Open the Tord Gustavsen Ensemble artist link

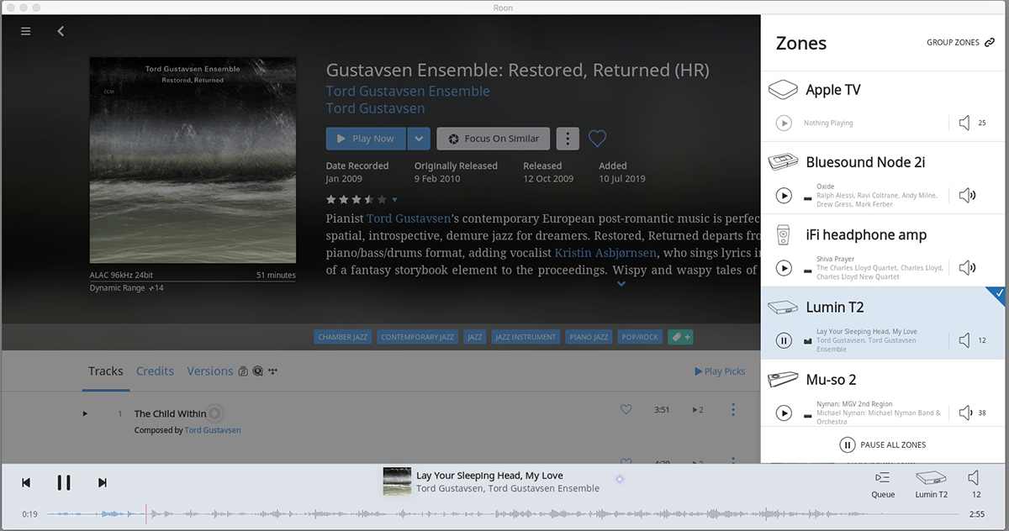(408, 92)
